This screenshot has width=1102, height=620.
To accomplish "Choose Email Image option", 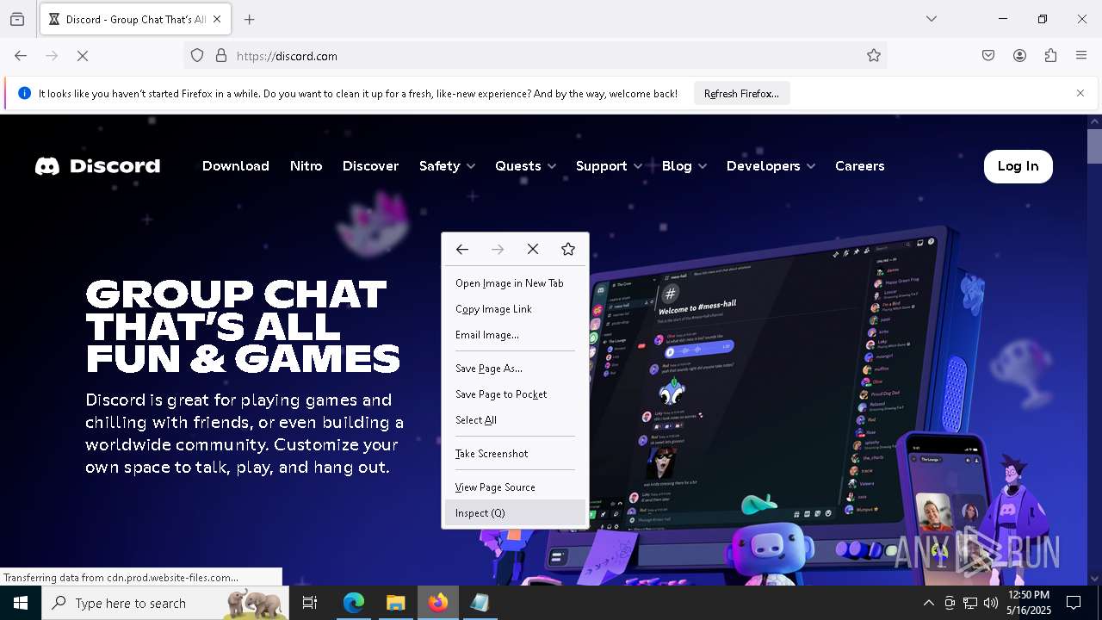I will 515,335.
